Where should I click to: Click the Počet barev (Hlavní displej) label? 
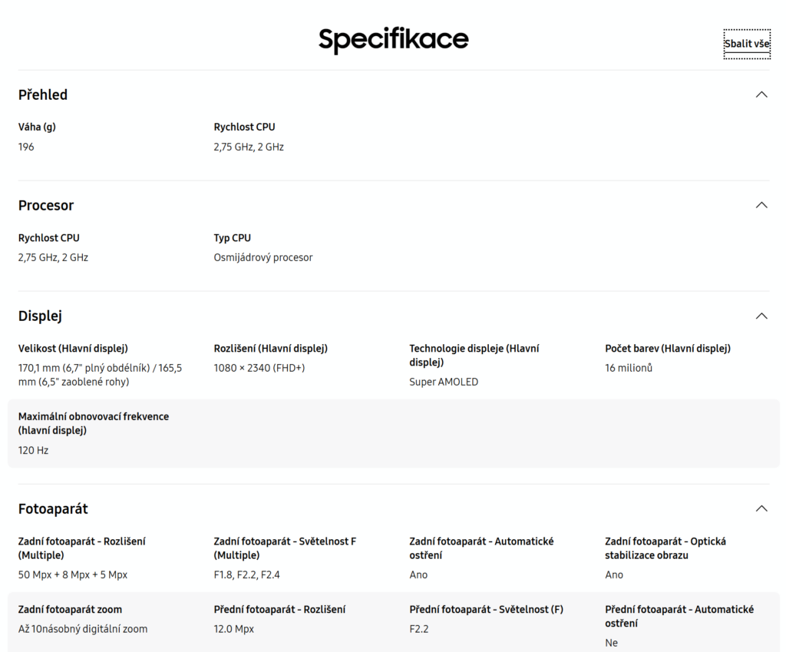coord(668,349)
